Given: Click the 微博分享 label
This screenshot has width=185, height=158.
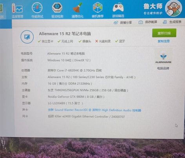Looking at the screenshot, I should pyautogui.click(x=126, y=23).
